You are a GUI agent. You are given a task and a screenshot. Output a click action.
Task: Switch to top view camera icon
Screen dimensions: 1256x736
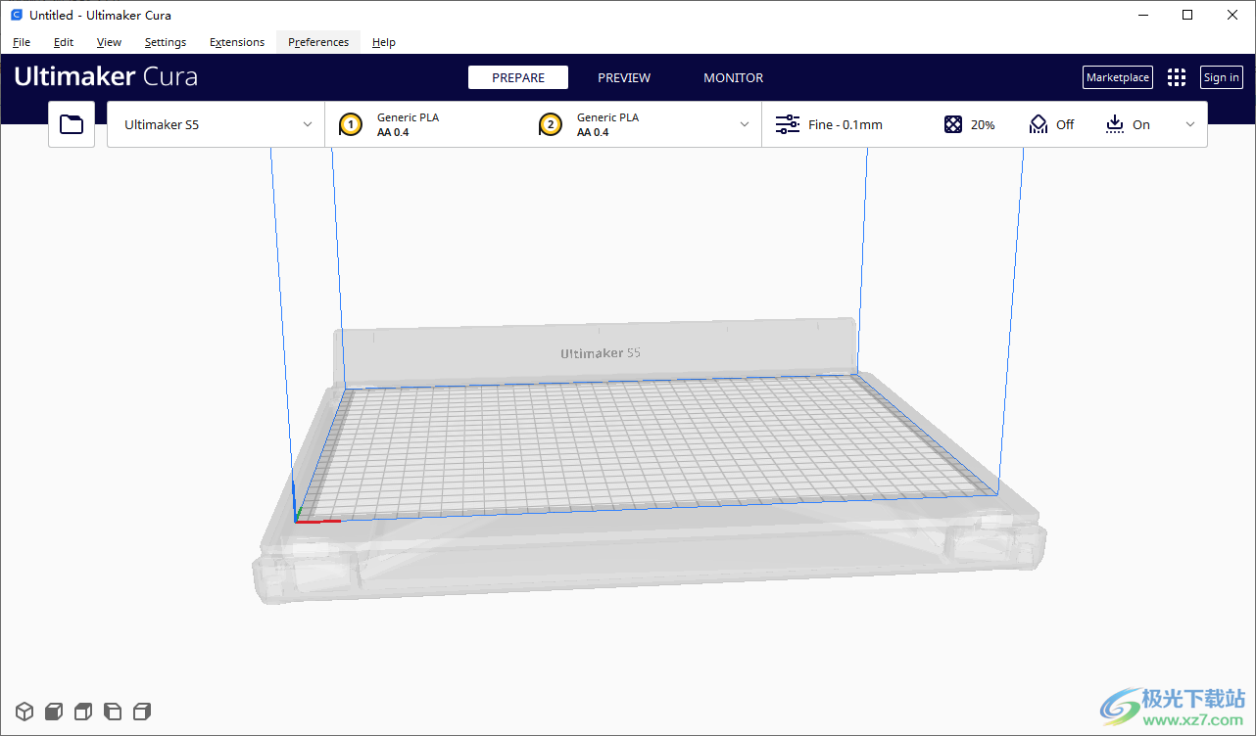(x=83, y=712)
